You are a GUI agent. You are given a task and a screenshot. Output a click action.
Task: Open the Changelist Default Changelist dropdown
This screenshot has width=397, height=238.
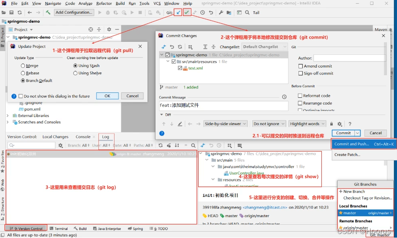coord(264,47)
